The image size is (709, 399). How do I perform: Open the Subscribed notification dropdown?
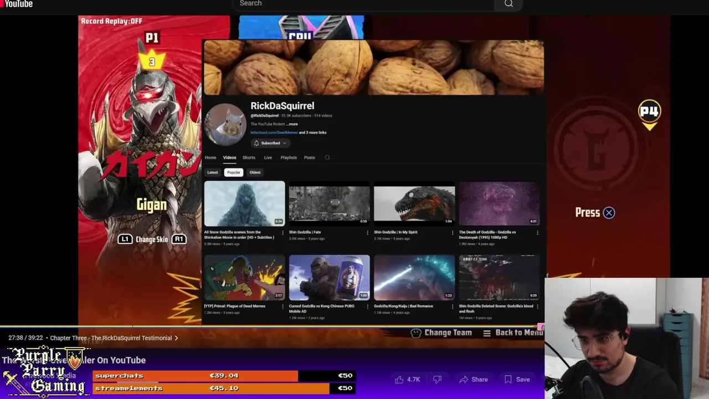coord(270,143)
